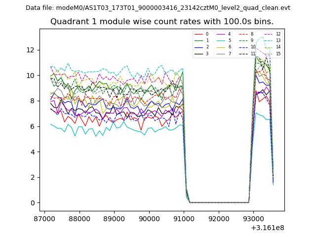Viewport: 316px width, 237px height.
Task: Click the x-axis offset label +3.161e8
Action: 268,228
